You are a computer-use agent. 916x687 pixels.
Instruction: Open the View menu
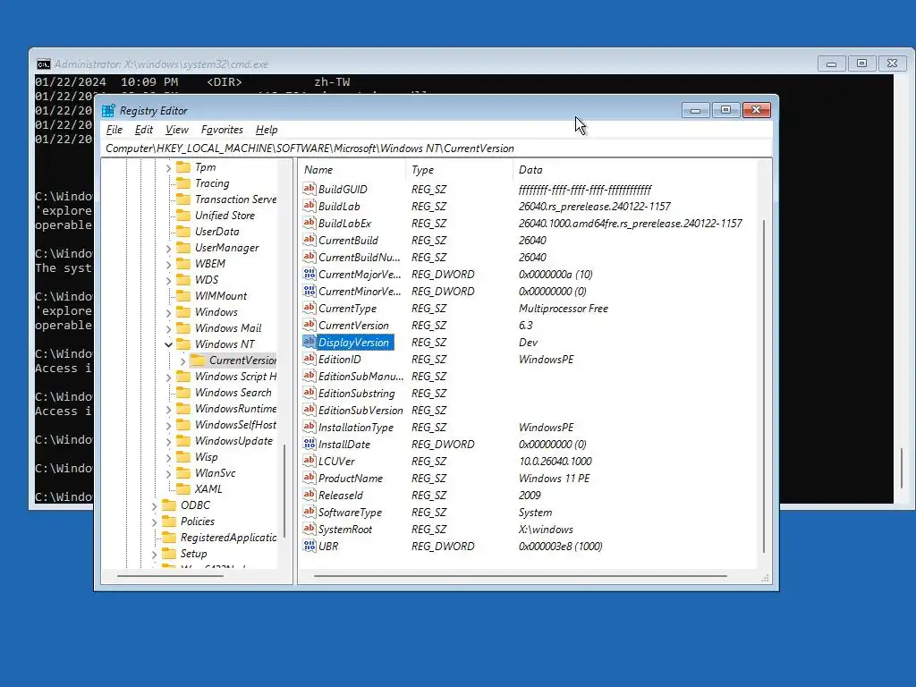(x=177, y=130)
